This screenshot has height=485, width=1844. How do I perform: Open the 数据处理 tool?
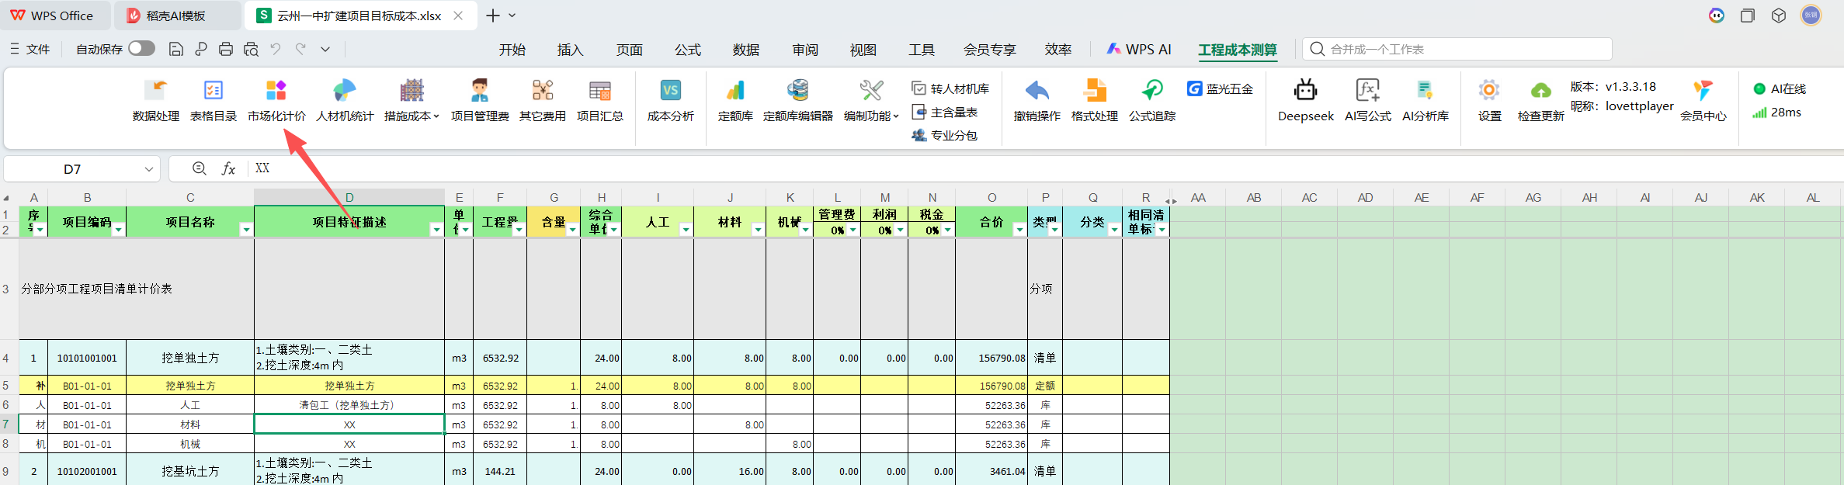coord(155,100)
